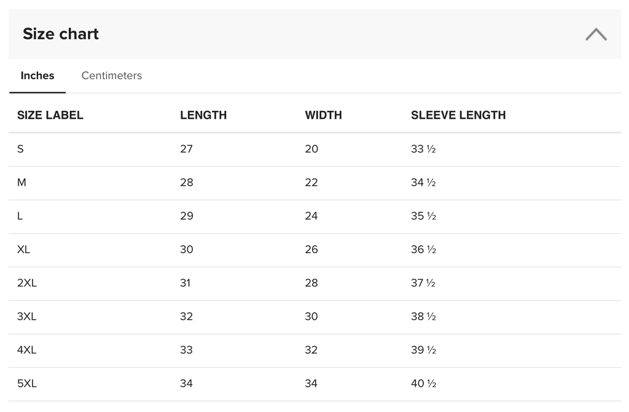Click the 5XL size label cell
Viewport: 629px width, 412px height.
coord(27,384)
